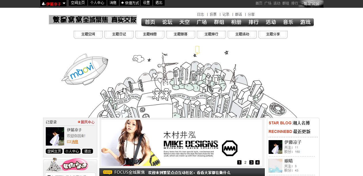Image resolution: width=363 pixels, height=176 pixels.
Task: Click the 伊藤凉子 name in the blog list
Action: point(293,142)
